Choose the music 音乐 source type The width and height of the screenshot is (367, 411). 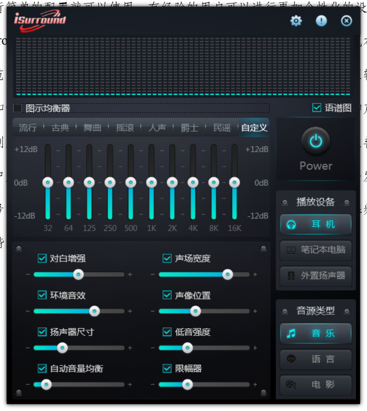[x=316, y=333]
